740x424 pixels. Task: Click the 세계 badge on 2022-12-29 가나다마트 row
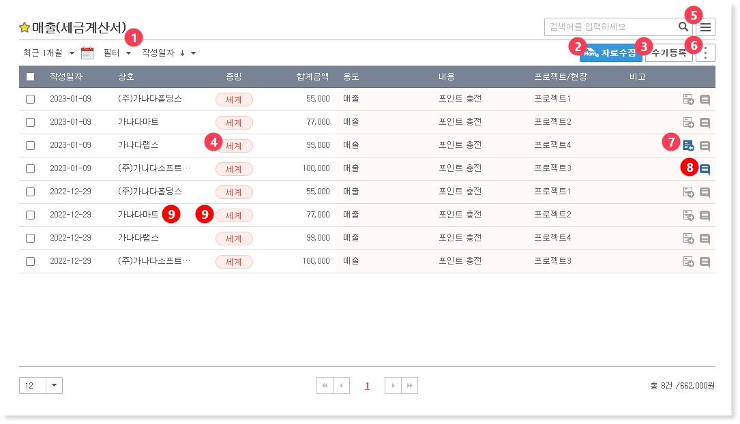coord(234,215)
